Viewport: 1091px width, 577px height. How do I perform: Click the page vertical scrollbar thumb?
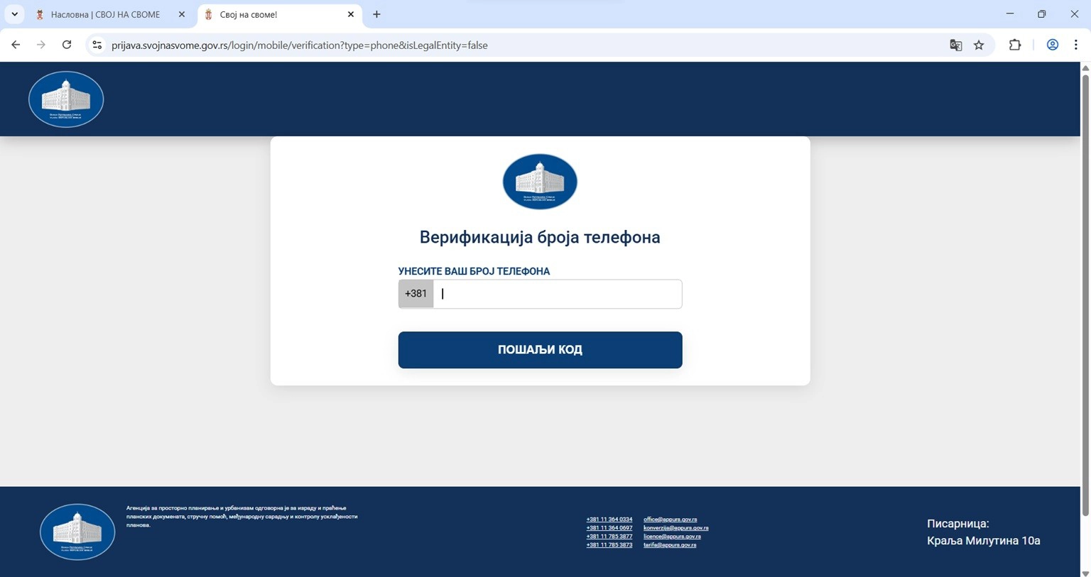tap(1085, 295)
